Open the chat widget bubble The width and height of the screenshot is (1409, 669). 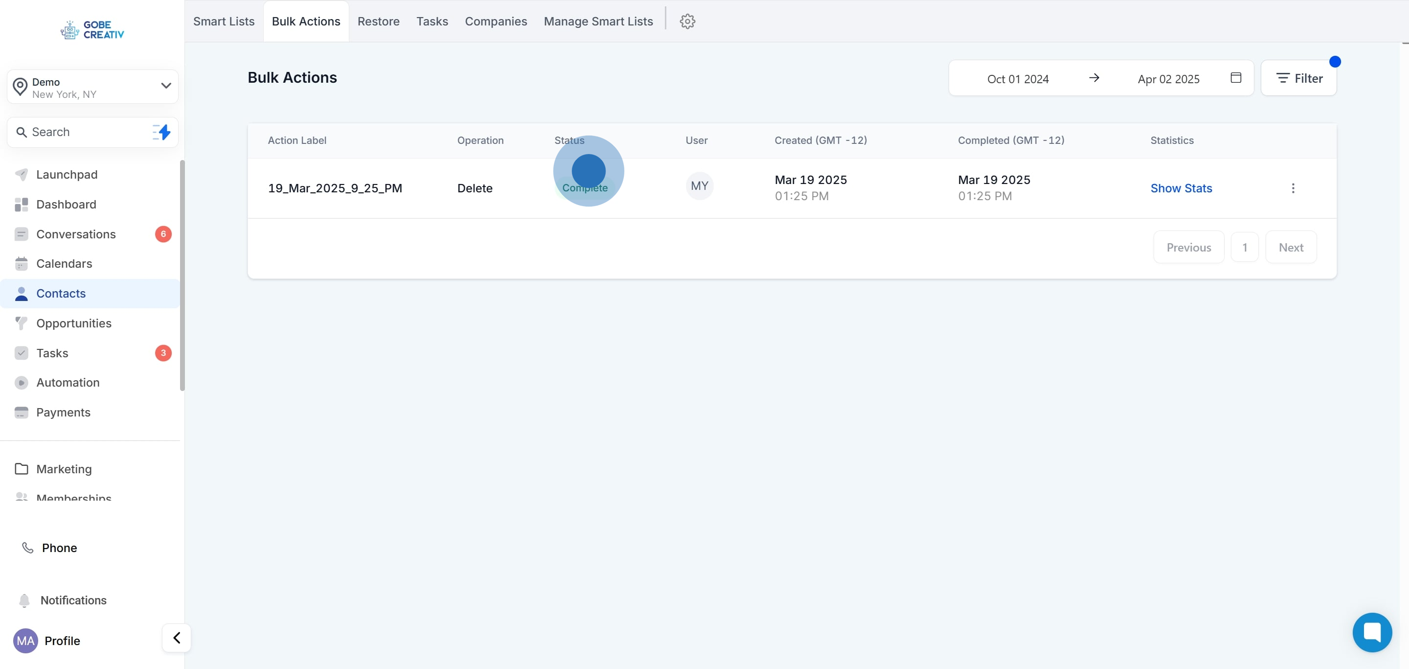tap(1372, 632)
